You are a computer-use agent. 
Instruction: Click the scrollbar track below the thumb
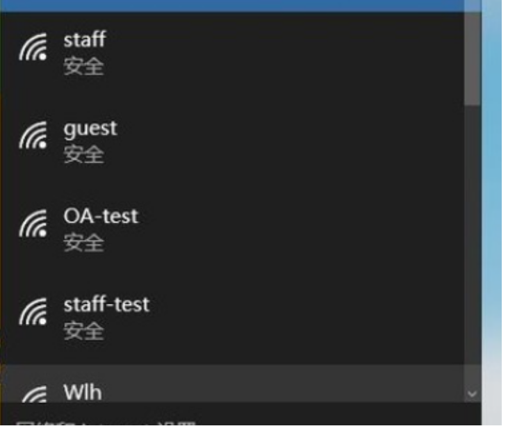pyautogui.click(x=472, y=243)
